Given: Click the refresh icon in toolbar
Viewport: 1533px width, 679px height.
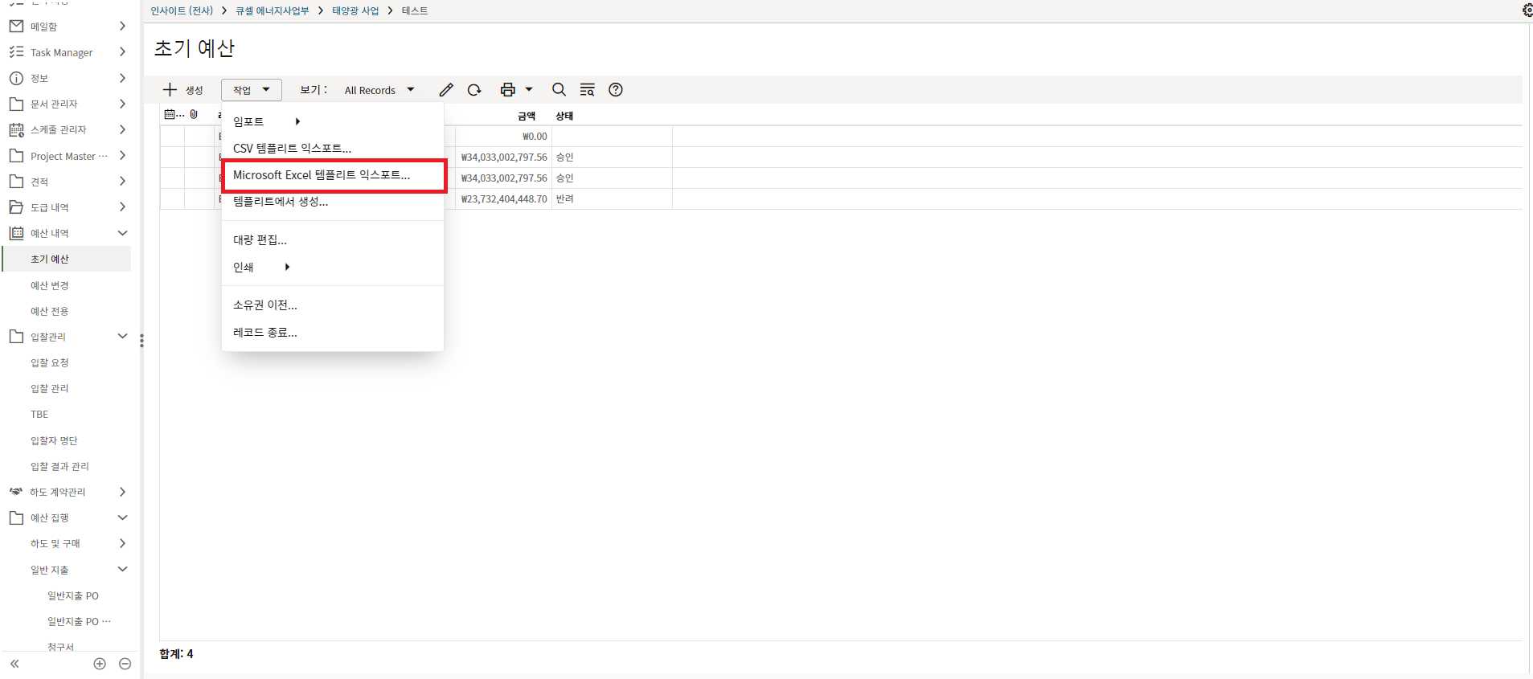Looking at the screenshot, I should tap(474, 90).
